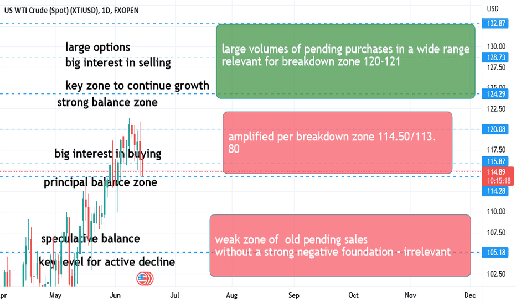516x304 pixels.
Task: Click the 'large options' text annotation
Action: [98, 48]
